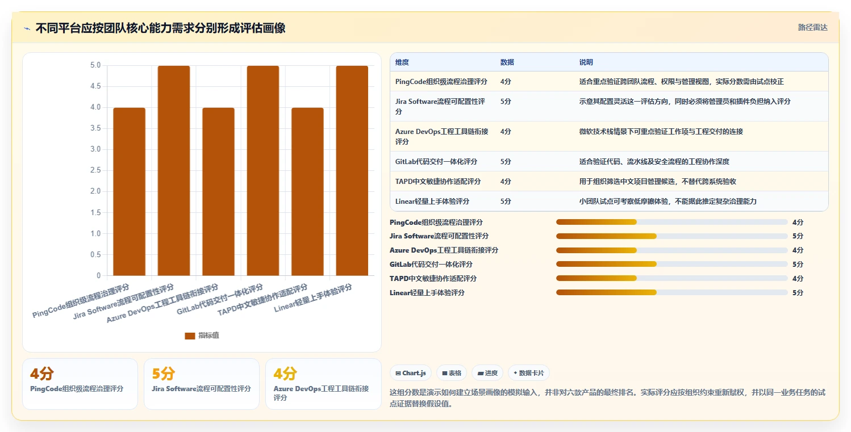Screen dimensions: 851x432
Task: Click the 4分 value in the TAPD table row
Action: click(x=506, y=182)
